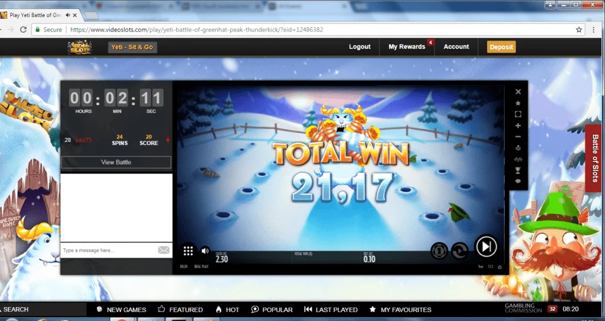Open My Rewards menu
The height and width of the screenshot is (321, 605).
pyautogui.click(x=407, y=47)
